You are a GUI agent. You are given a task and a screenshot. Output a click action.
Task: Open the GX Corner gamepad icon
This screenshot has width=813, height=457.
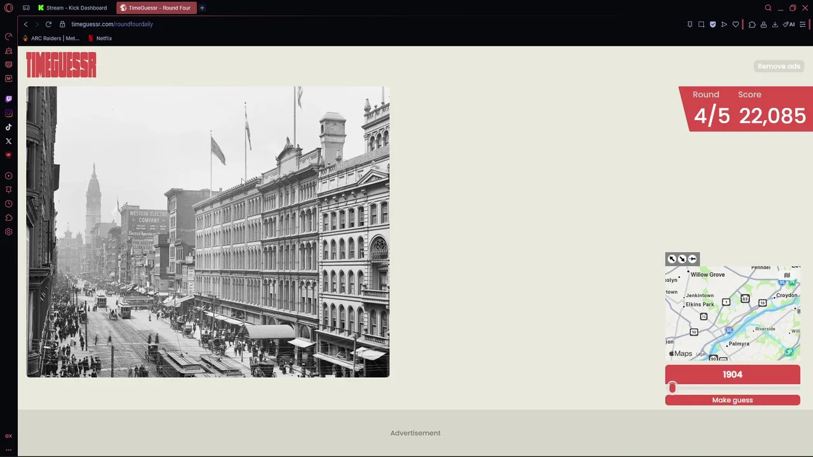26,8
